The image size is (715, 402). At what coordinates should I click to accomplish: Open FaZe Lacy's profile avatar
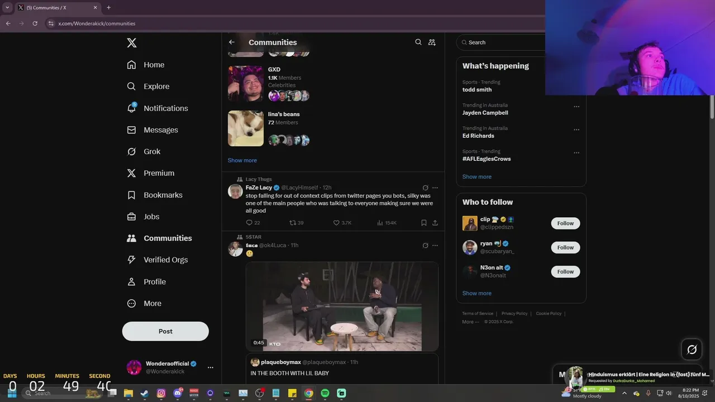point(235,192)
